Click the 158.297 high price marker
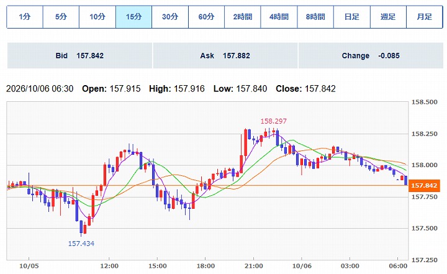 tap(273, 121)
